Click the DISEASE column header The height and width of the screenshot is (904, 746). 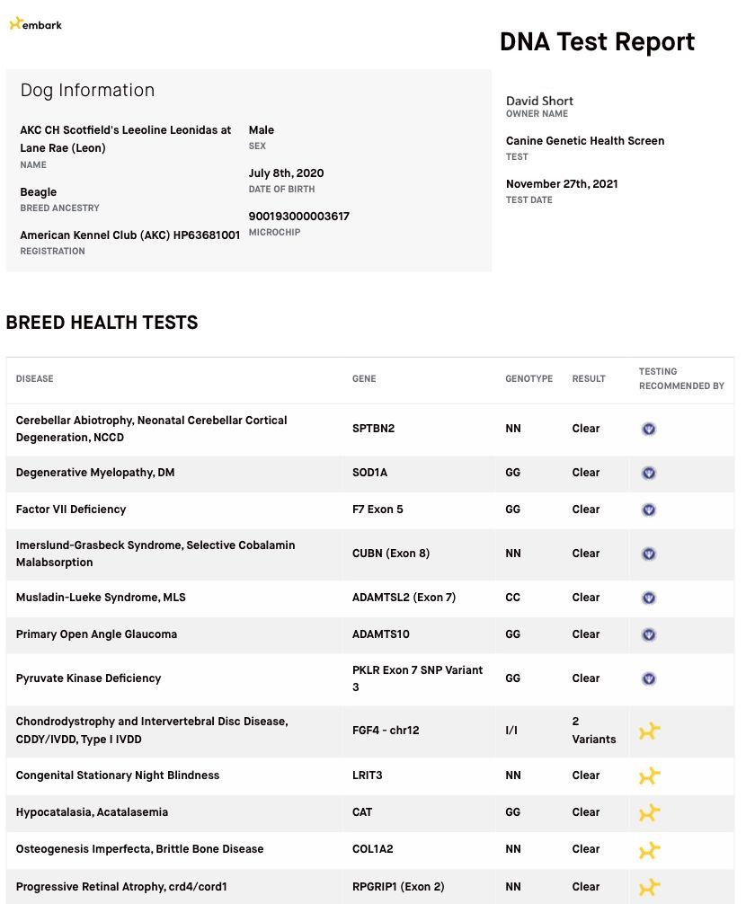(35, 379)
